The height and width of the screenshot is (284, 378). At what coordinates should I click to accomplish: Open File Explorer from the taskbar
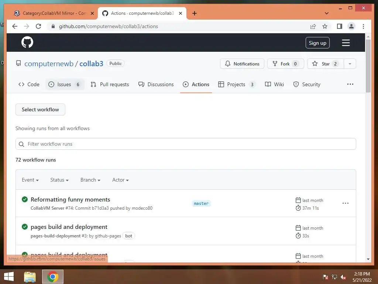[30, 277]
